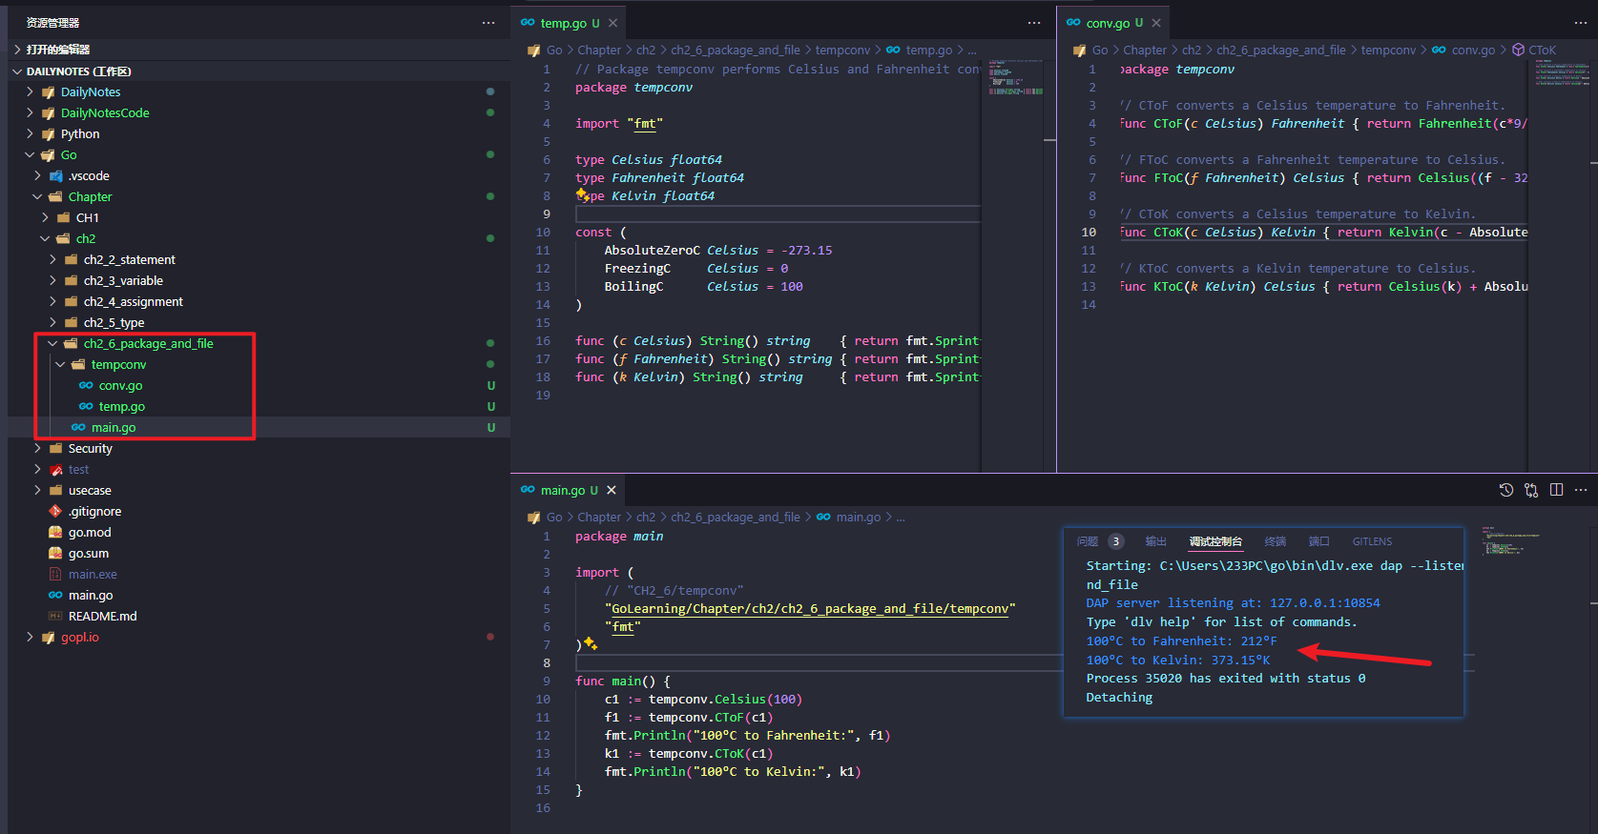Viewport: 1598px width, 834px height.
Task: Close the conv.go tab
Action: click(1156, 23)
